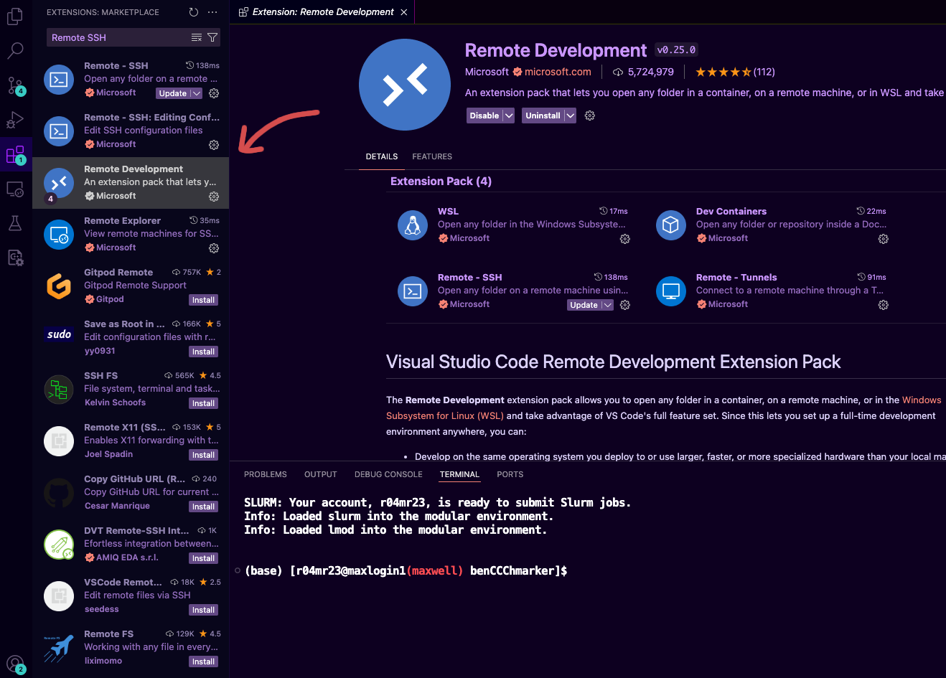Open the microsoft.com publisher link
This screenshot has width=946, height=678.
(558, 72)
